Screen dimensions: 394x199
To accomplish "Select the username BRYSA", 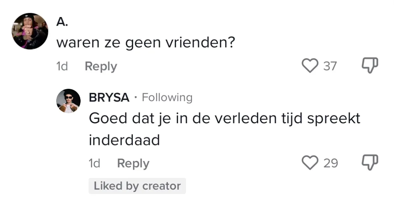I will click(109, 97).
